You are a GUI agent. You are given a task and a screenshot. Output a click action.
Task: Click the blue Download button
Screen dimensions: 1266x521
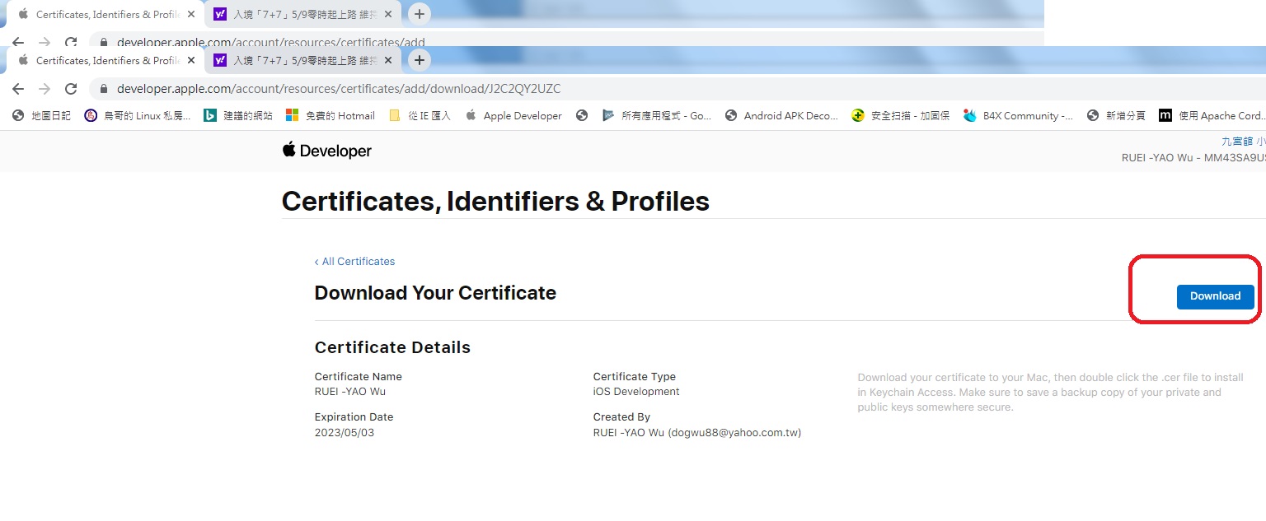coord(1215,296)
